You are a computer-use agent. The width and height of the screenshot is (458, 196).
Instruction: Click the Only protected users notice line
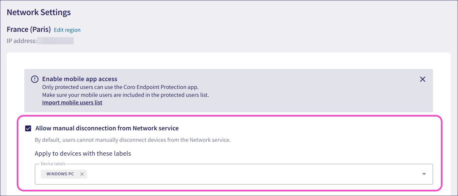[120, 87]
